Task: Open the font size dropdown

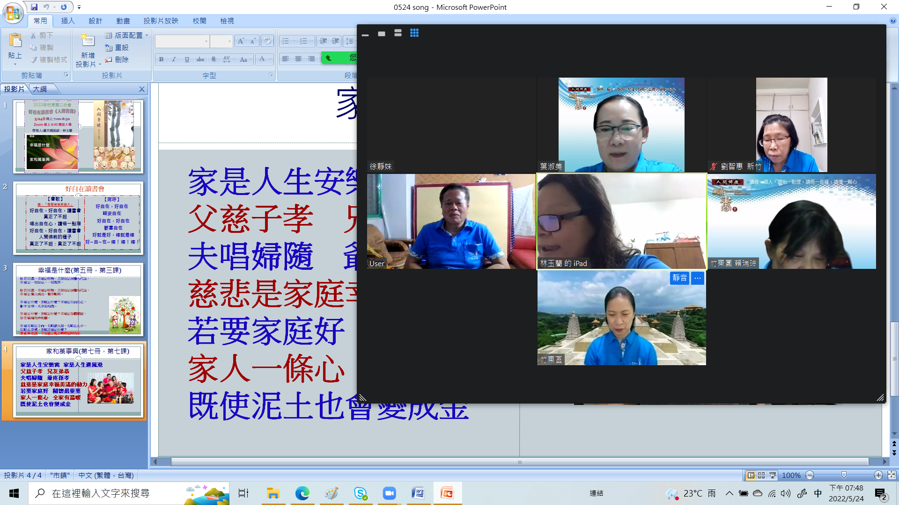Action: 229,41
